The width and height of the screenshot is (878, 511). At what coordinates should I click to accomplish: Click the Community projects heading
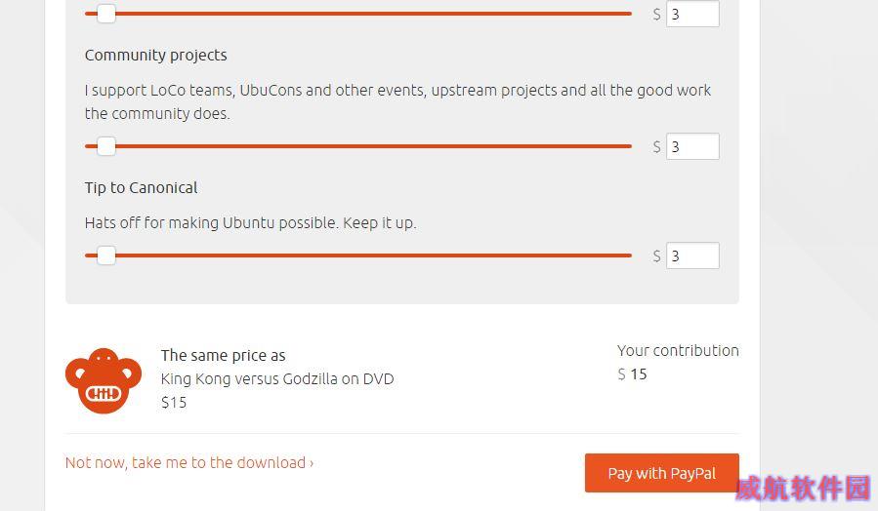(x=155, y=56)
